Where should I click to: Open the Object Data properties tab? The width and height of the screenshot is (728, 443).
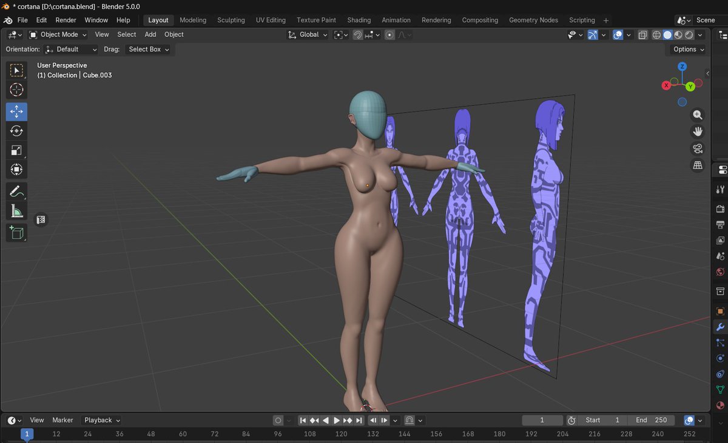click(721, 390)
